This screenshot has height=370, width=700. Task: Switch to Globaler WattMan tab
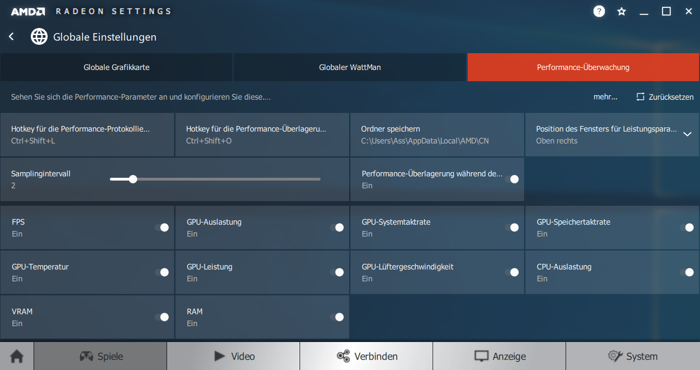350,67
